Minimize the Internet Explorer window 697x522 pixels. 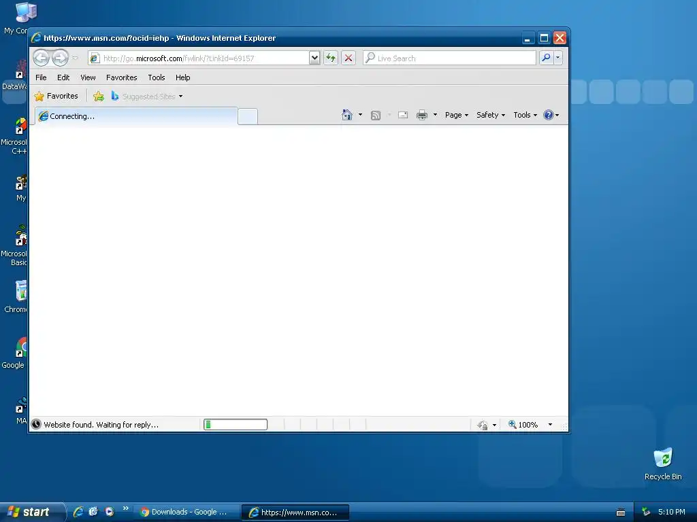[528, 38]
